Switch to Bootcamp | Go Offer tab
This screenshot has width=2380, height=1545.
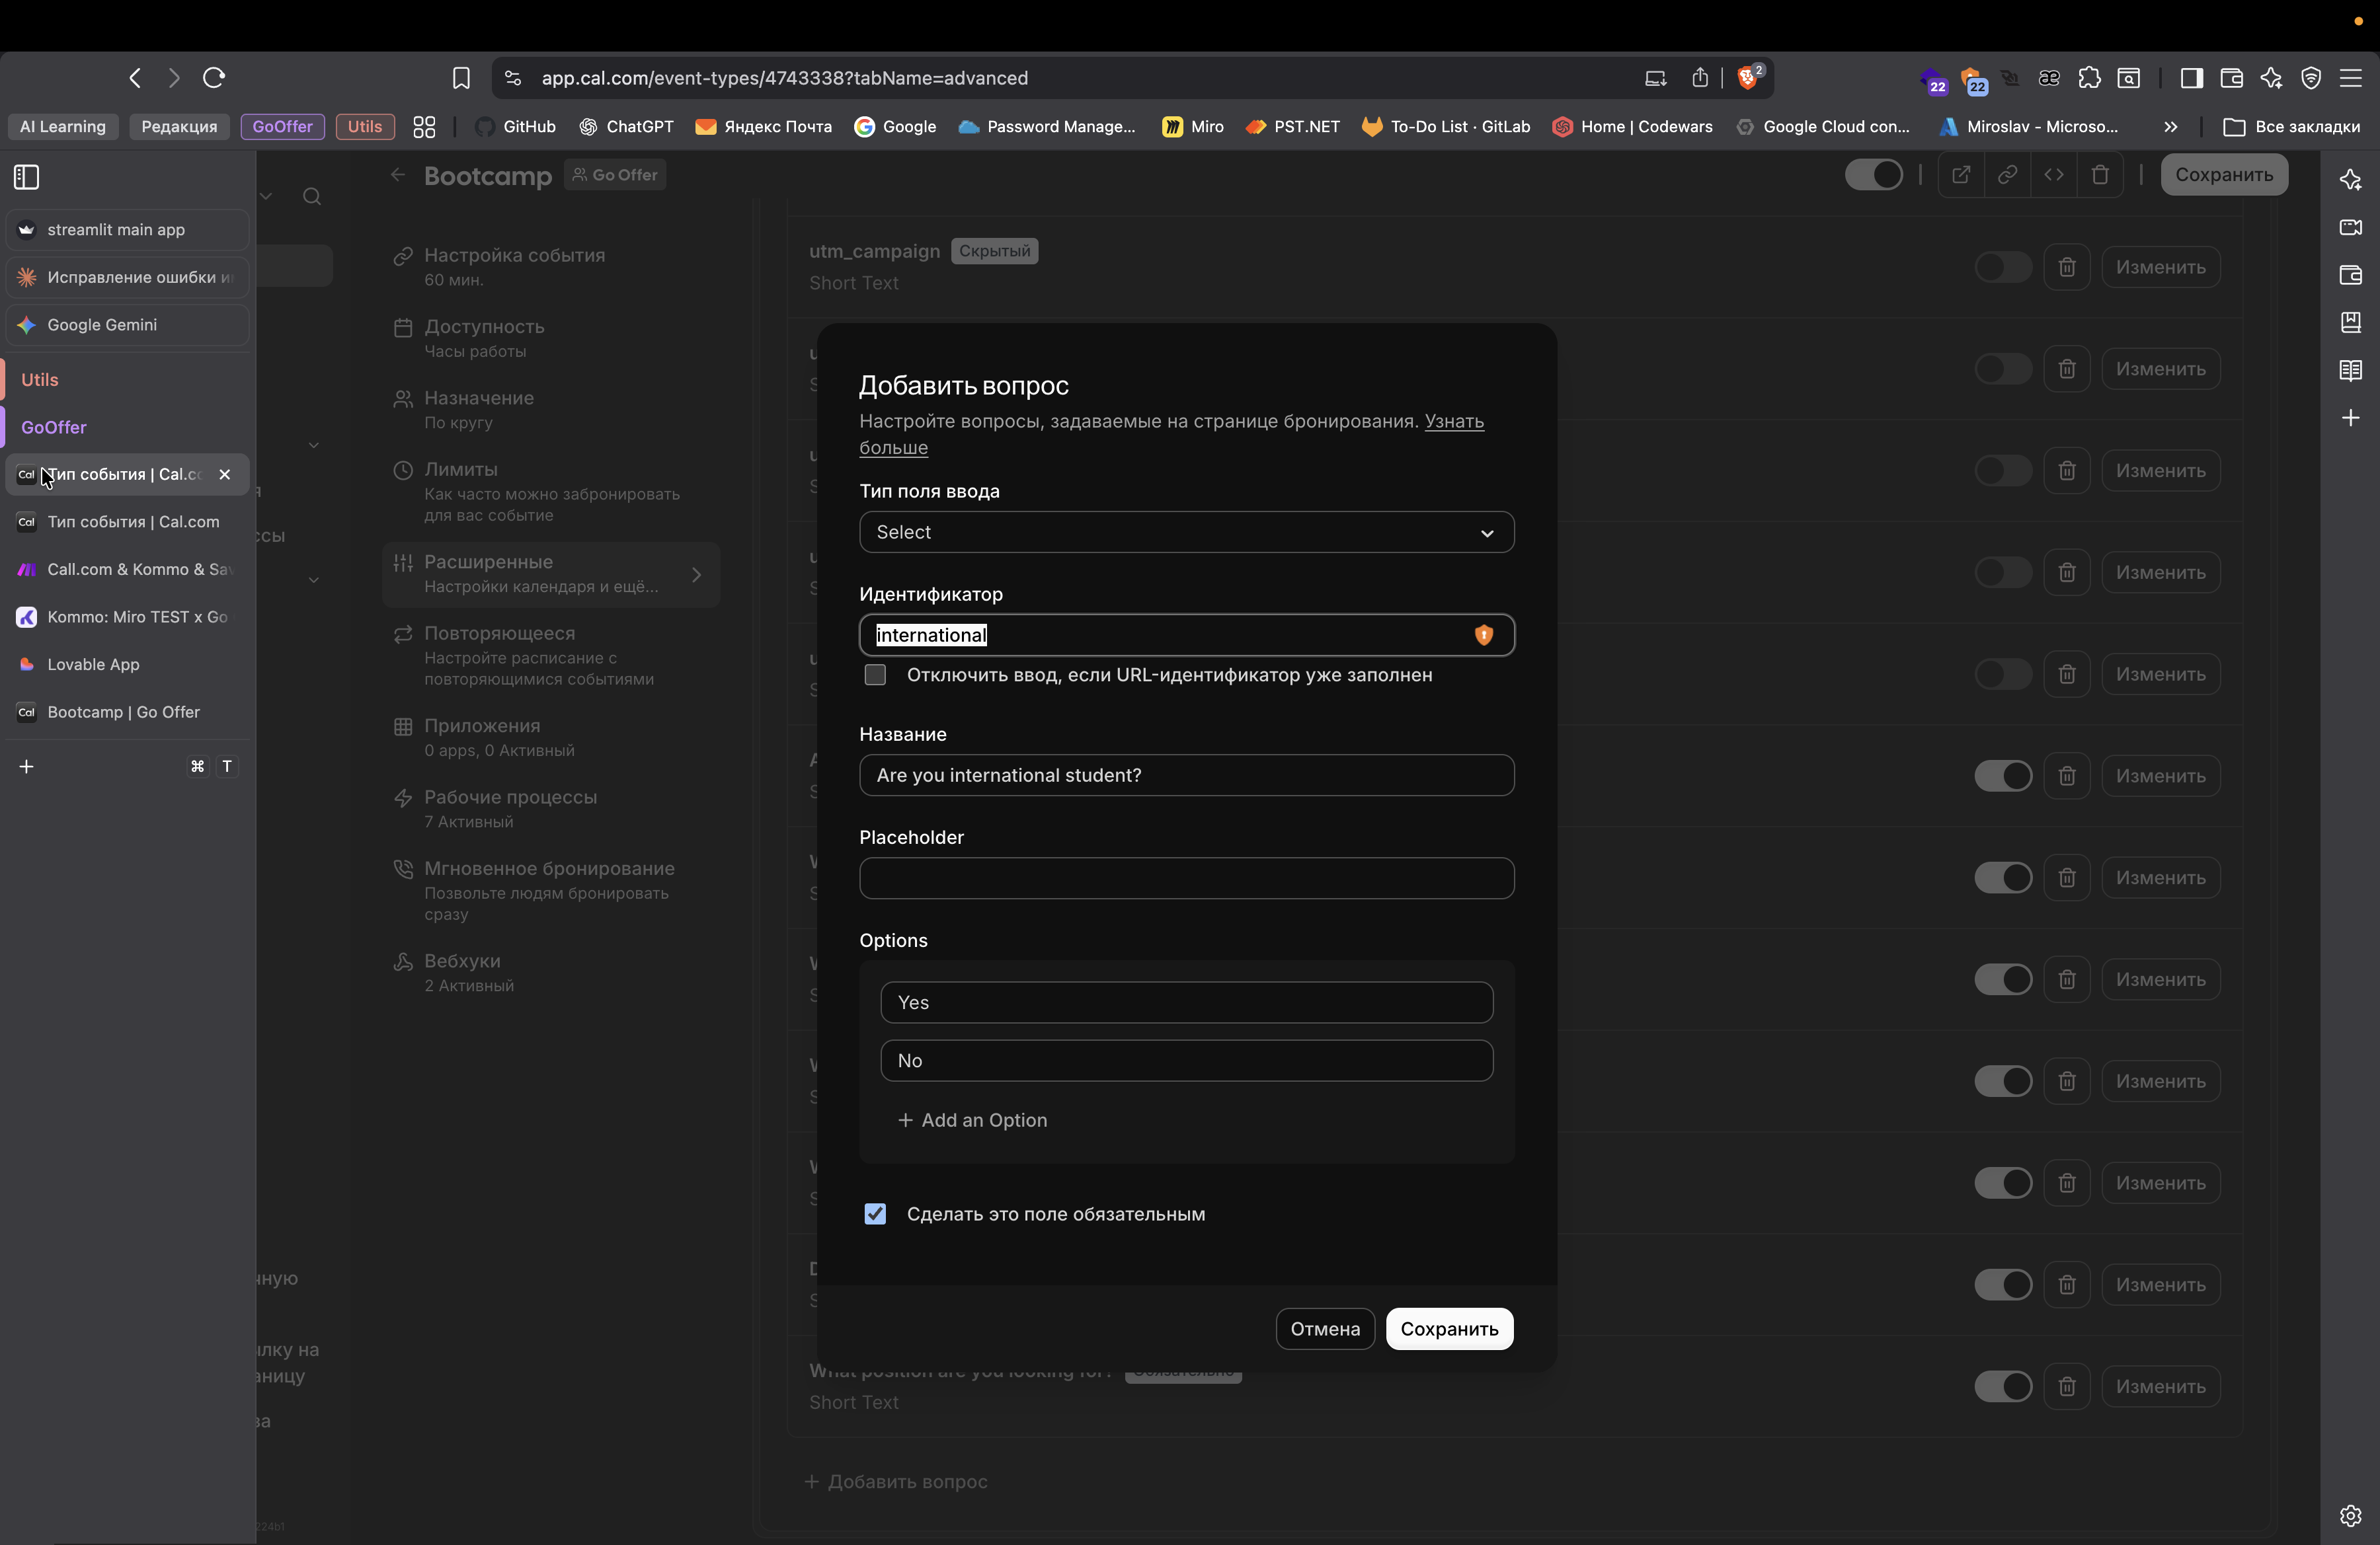(124, 712)
